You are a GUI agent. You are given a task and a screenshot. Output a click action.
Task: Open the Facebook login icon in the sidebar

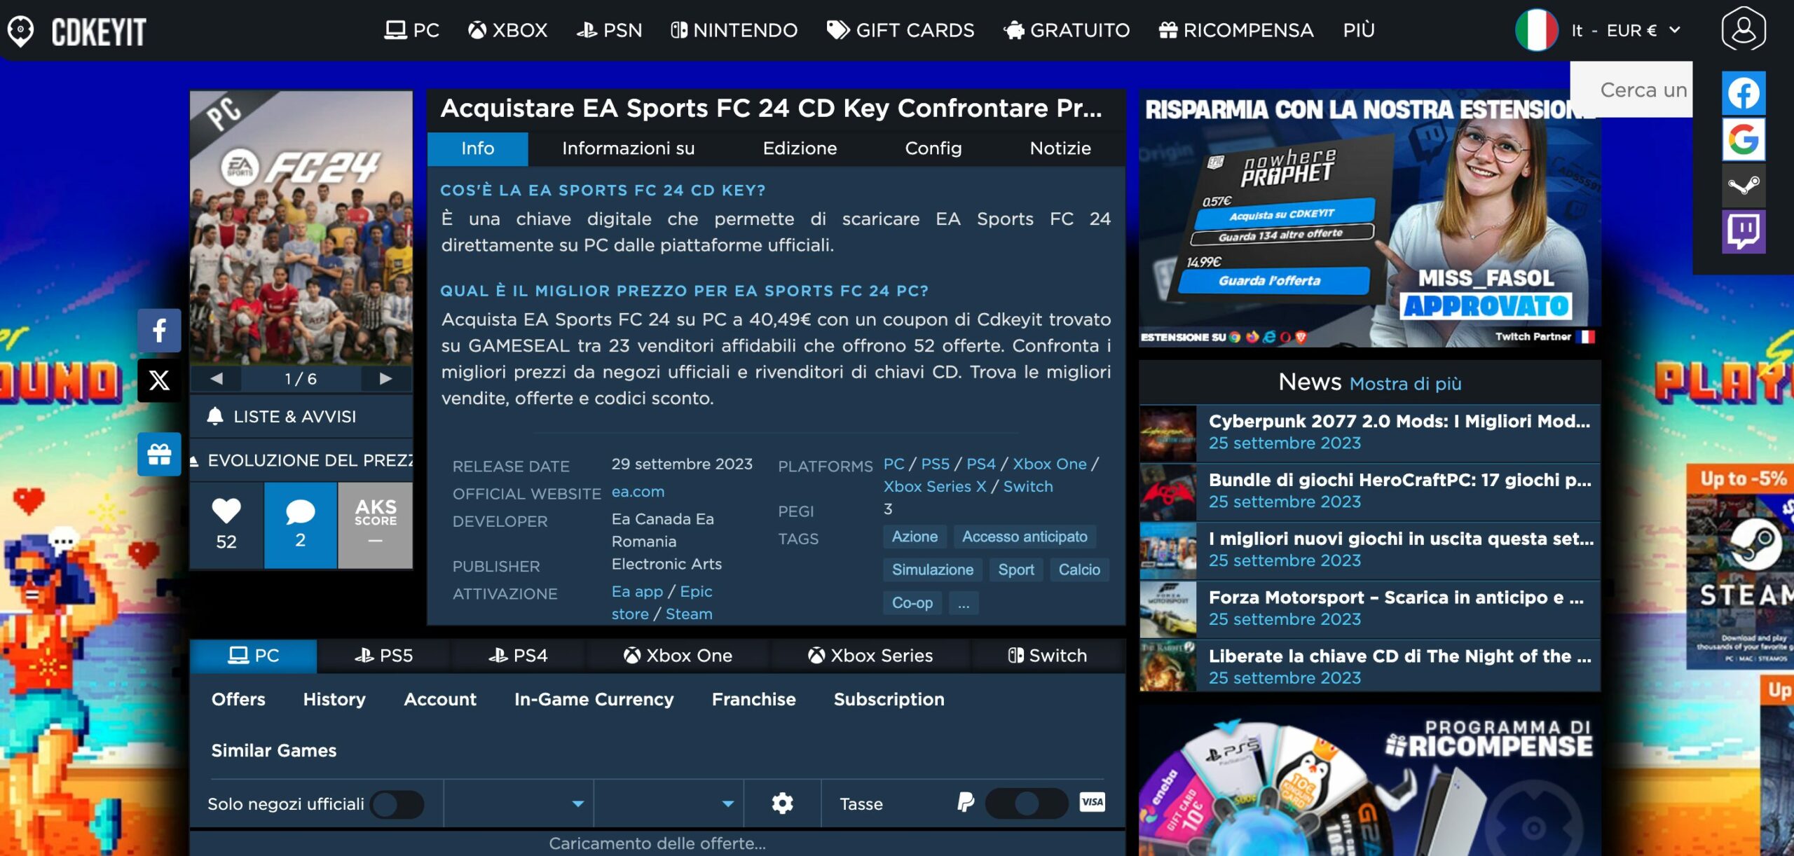tap(1743, 93)
